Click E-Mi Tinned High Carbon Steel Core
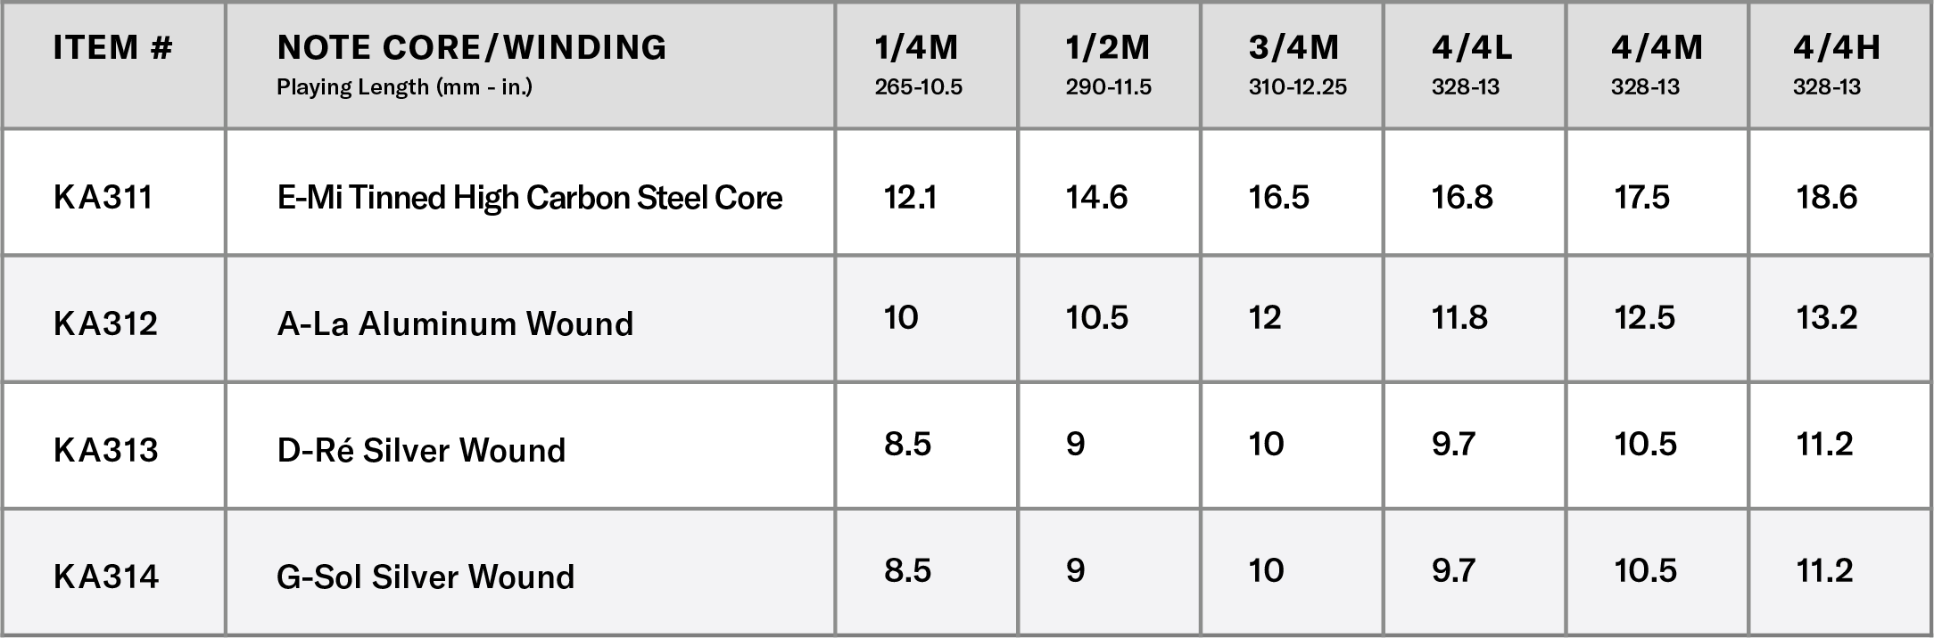This screenshot has height=638, width=1934. [530, 198]
